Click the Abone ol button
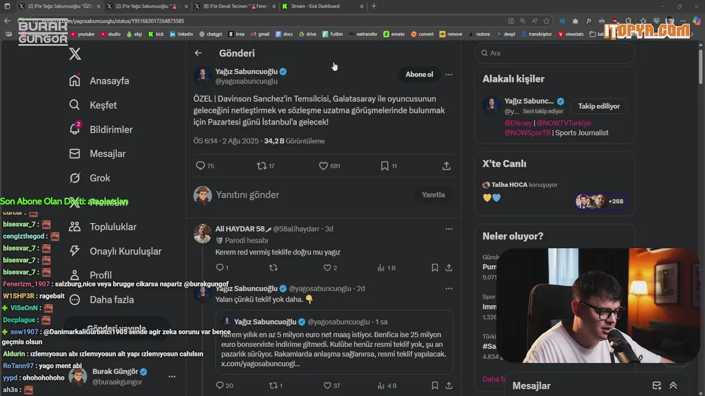The image size is (705, 396). pos(419,74)
